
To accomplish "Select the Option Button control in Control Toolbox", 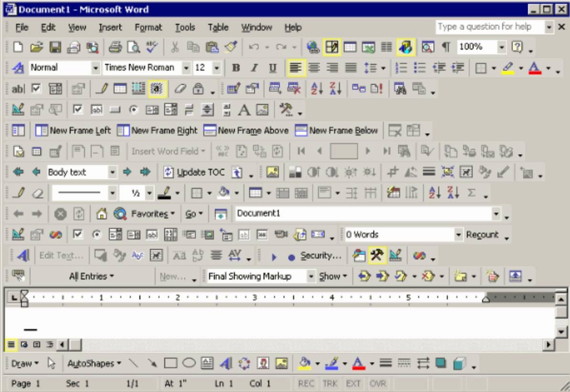I will click(x=133, y=110).
